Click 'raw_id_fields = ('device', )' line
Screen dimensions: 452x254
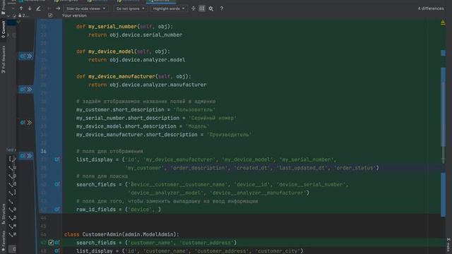(119, 210)
